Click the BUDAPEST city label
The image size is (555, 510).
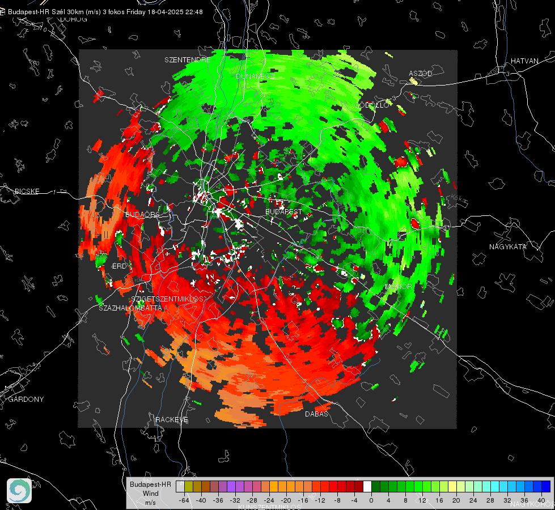tap(283, 211)
